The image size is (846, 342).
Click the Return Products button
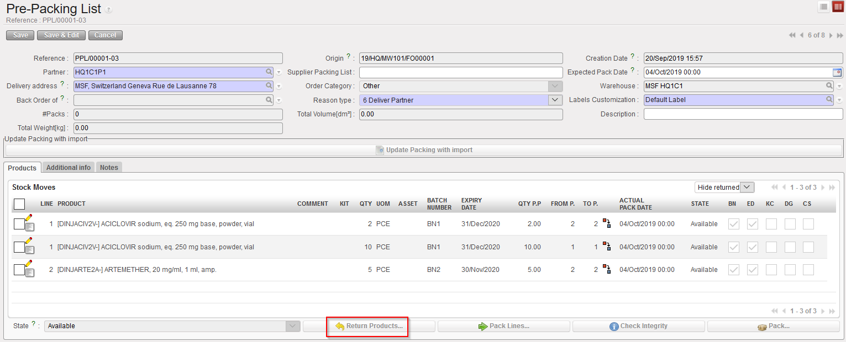coord(369,326)
